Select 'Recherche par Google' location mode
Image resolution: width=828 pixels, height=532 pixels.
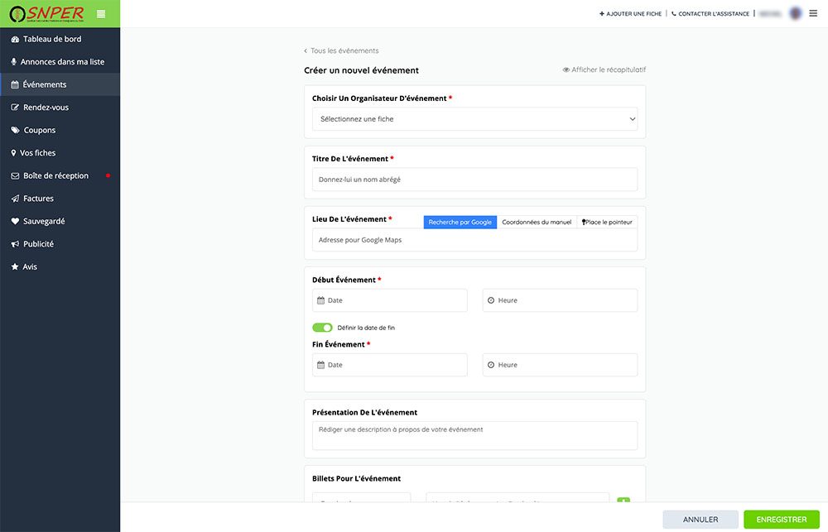click(x=460, y=222)
